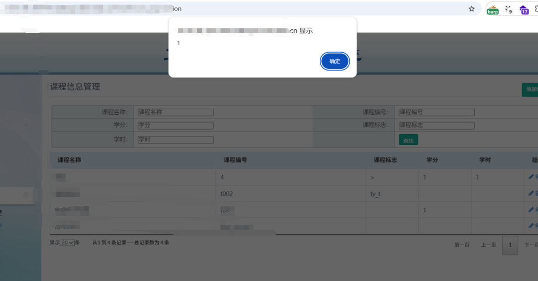Edit the bottom course row
Viewport: 538px width, 281px height.
(x=531, y=225)
